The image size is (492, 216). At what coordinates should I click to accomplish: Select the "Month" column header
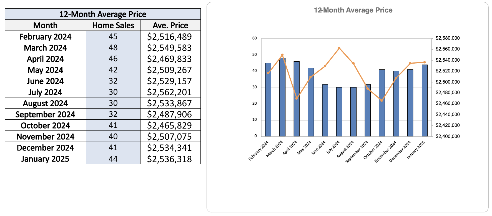coord(46,25)
